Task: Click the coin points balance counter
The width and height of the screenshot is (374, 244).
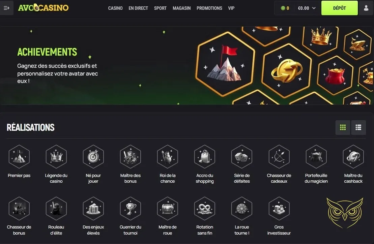Action: pos(285,8)
